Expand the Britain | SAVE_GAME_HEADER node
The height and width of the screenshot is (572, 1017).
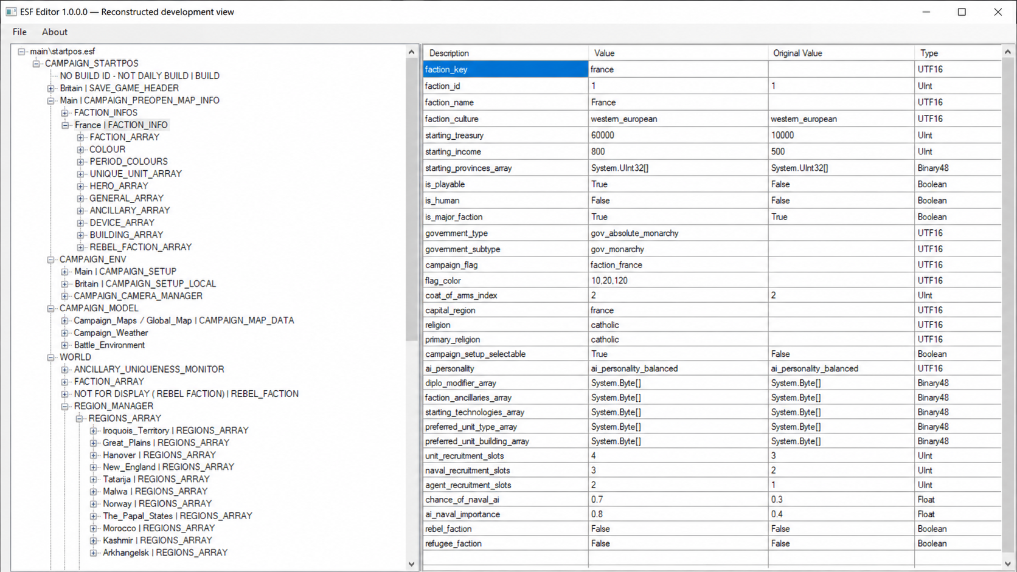[51, 88]
